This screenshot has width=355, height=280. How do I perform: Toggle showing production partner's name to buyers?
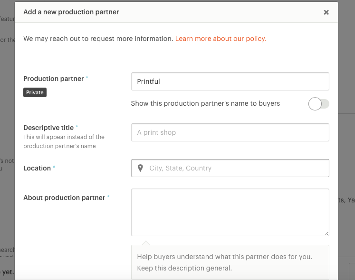coord(318,104)
